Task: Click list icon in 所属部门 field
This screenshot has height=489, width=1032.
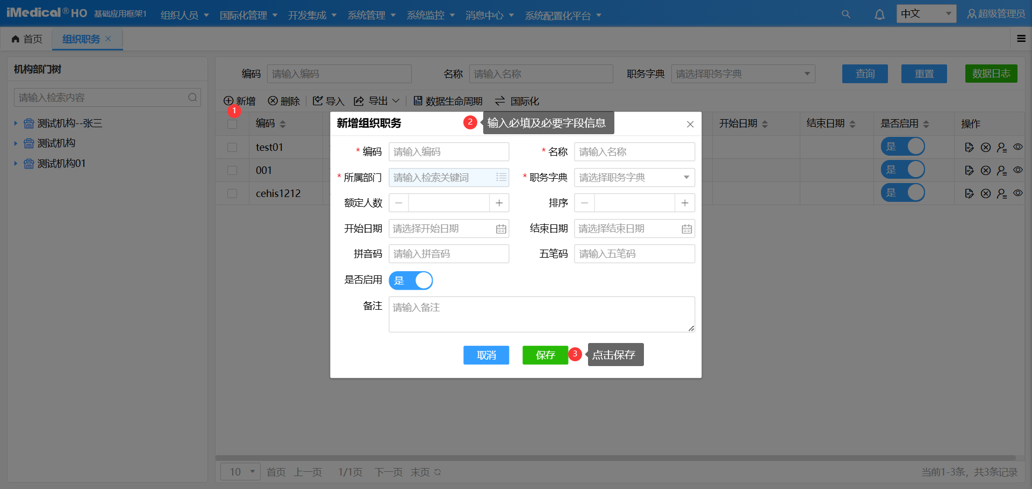Action: [501, 177]
